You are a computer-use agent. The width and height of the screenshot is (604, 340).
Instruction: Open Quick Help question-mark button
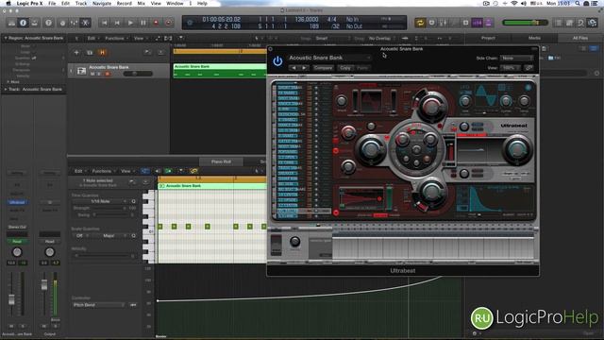tap(48, 23)
